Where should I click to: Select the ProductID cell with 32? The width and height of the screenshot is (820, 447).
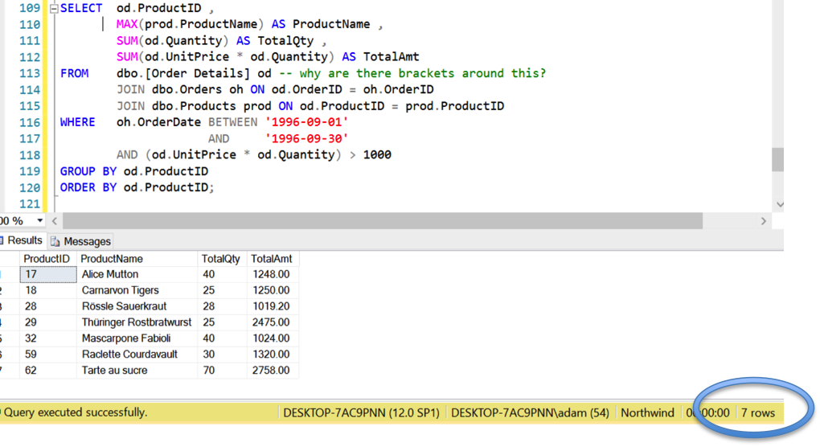click(48, 338)
